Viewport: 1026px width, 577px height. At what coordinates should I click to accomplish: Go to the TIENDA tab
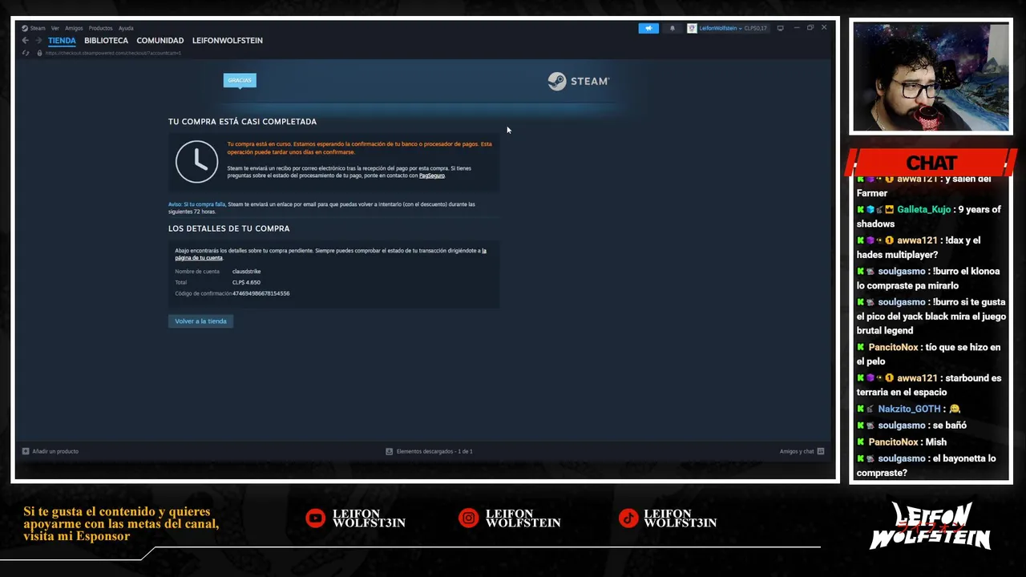point(62,41)
